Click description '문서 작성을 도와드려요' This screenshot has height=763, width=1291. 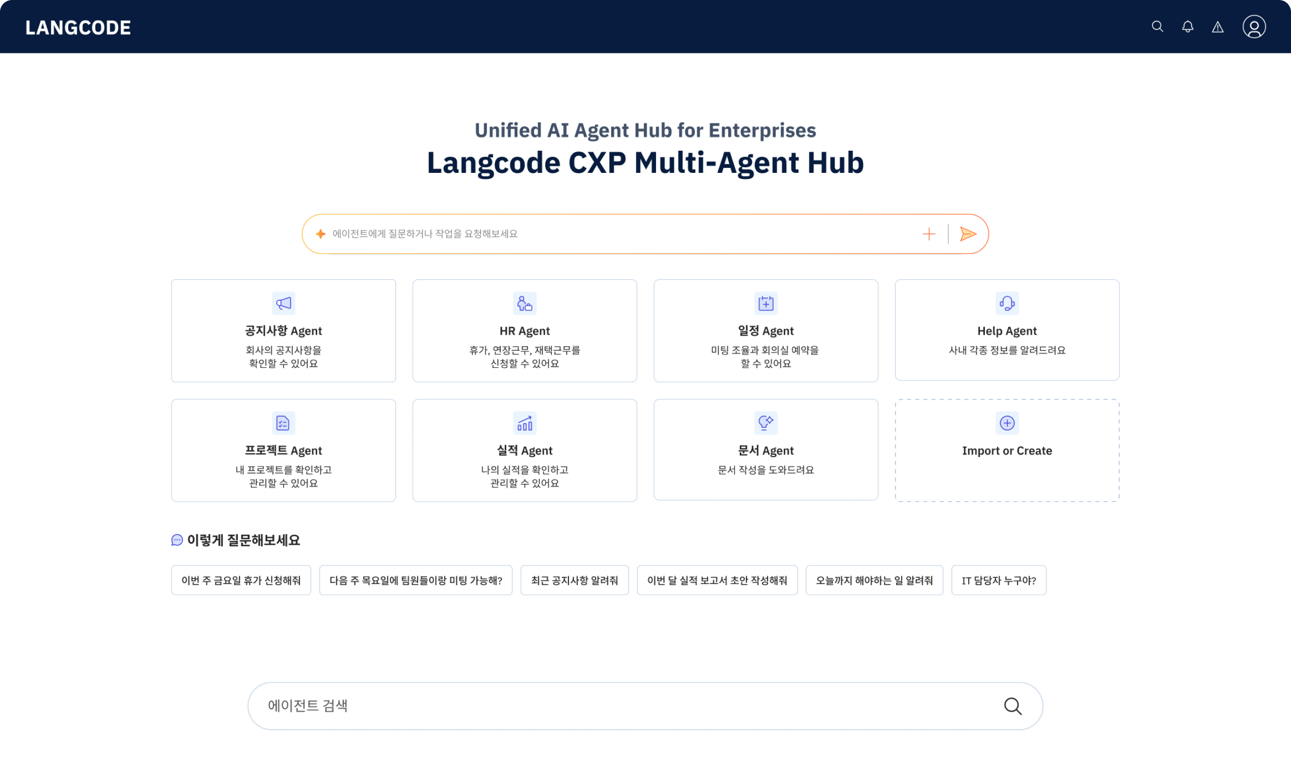coord(766,470)
